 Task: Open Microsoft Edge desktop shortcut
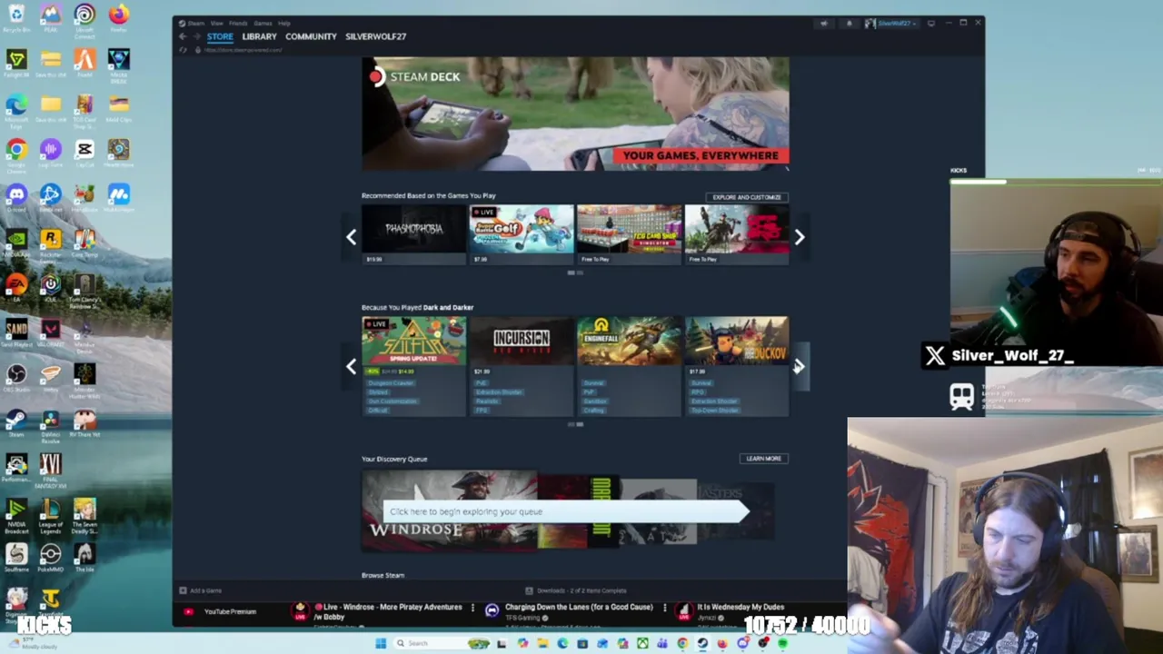(x=16, y=110)
